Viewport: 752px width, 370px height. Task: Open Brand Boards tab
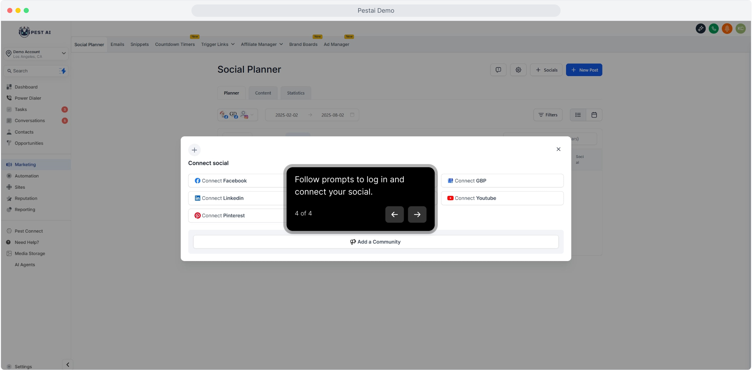303,45
